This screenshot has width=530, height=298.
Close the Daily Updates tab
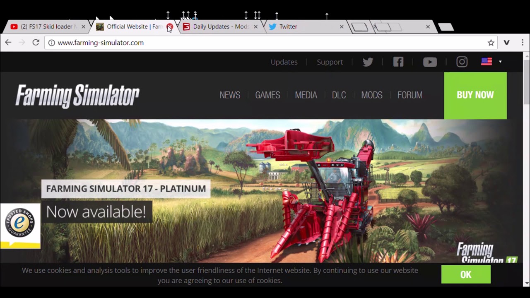click(x=255, y=26)
